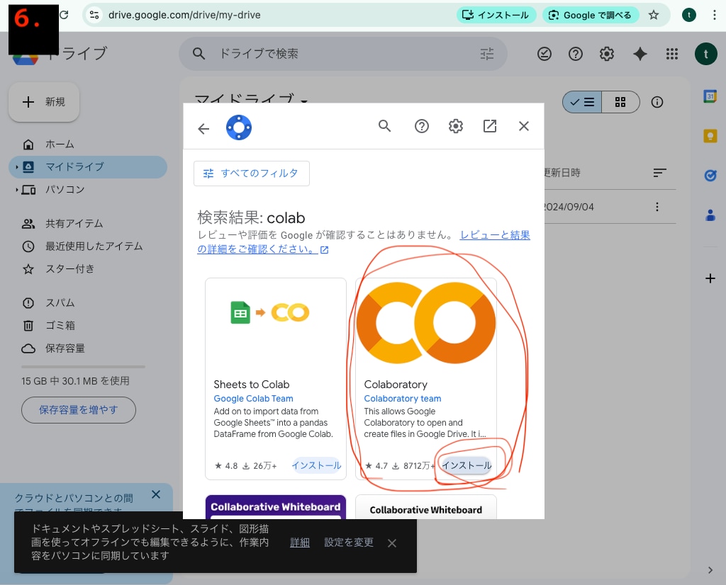Open Marketplace in a new window
Screen dimensions: 726x585
(x=490, y=125)
